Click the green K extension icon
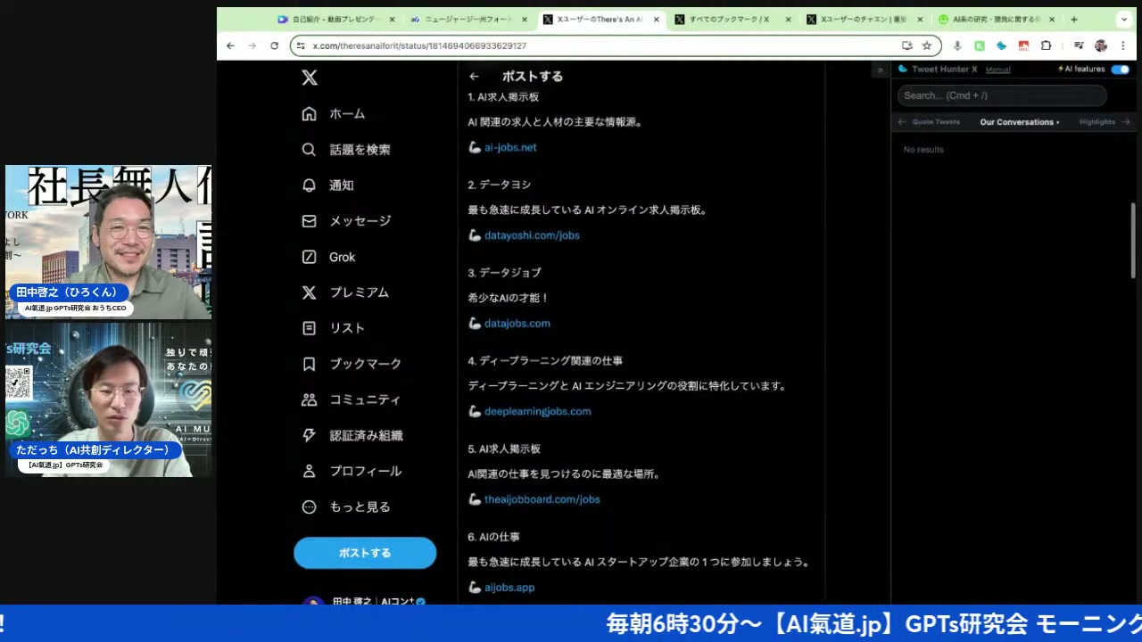 tap(980, 45)
